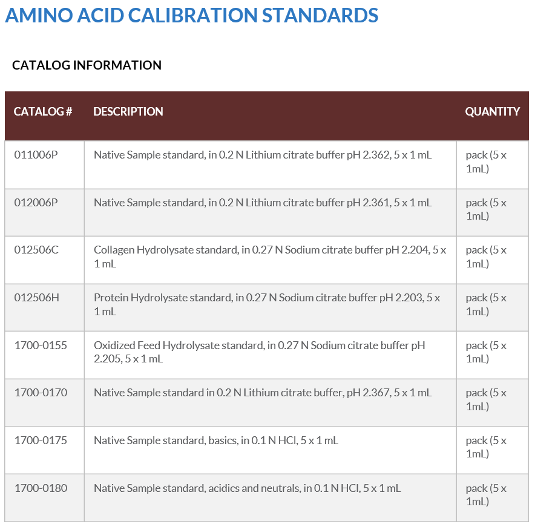Select catalog number 1700-0170

[x=41, y=393]
